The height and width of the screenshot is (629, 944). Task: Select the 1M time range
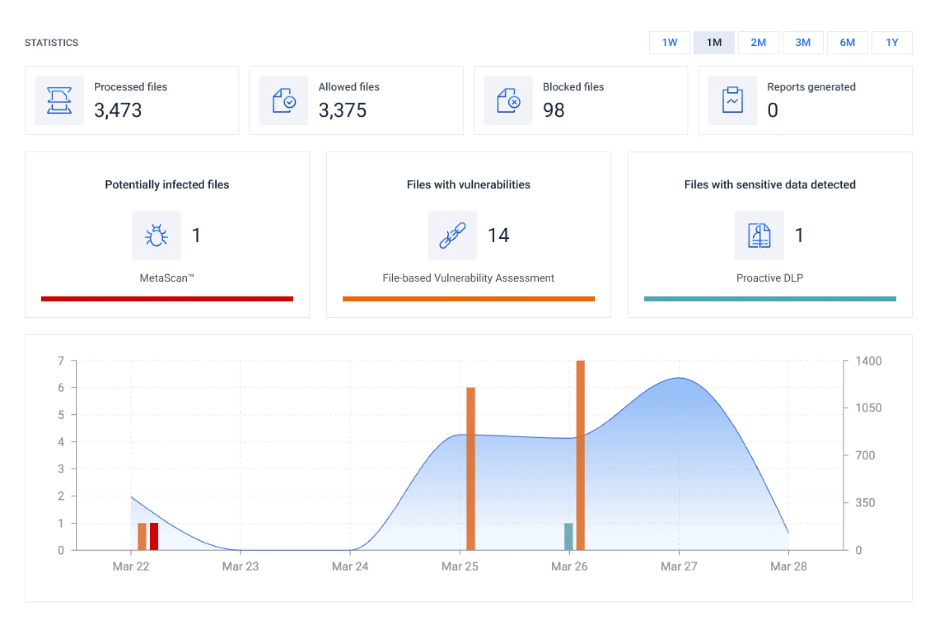[713, 42]
